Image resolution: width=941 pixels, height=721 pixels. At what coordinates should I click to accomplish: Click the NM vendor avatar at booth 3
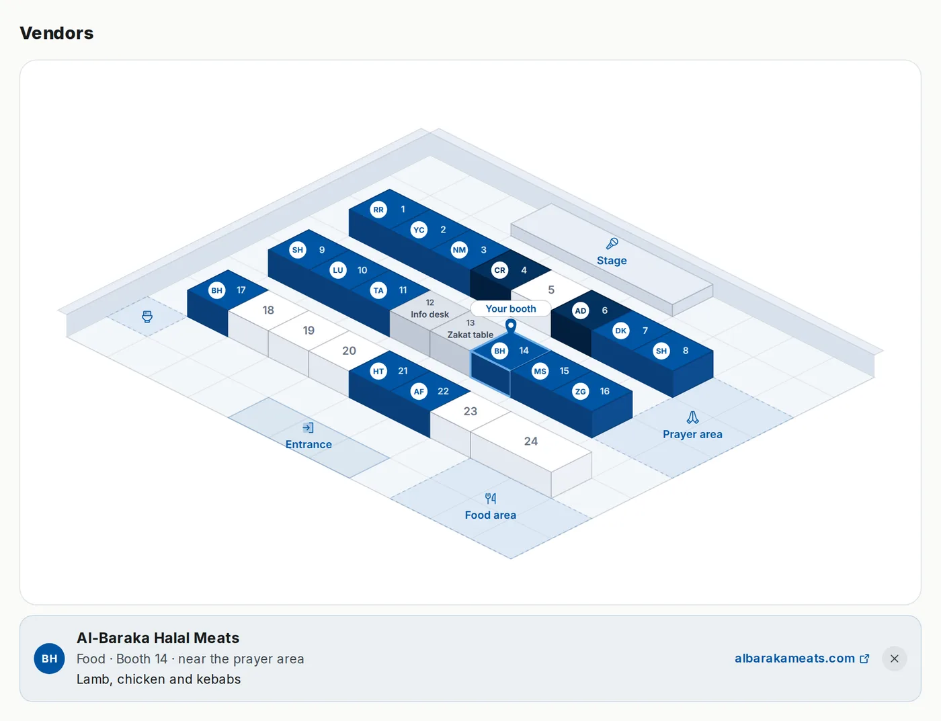tap(459, 250)
